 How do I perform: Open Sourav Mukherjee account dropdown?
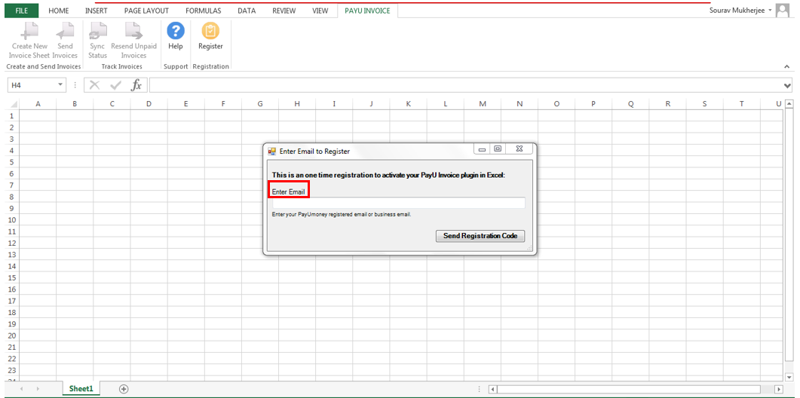tap(771, 11)
